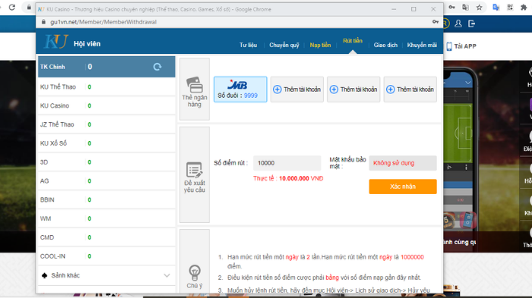Select the JZ Thể Thao row
The width and height of the screenshot is (532, 298).
point(106,124)
